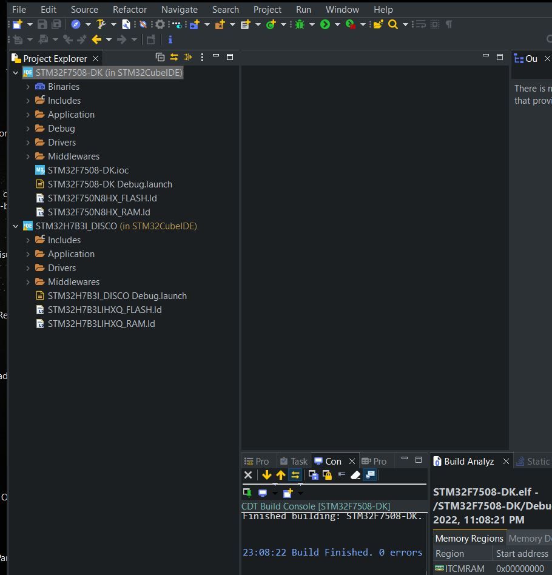The height and width of the screenshot is (575, 552).
Task: Select STM32H7B3LIHXQ_RAM.ld file
Action: tap(101, 324)
